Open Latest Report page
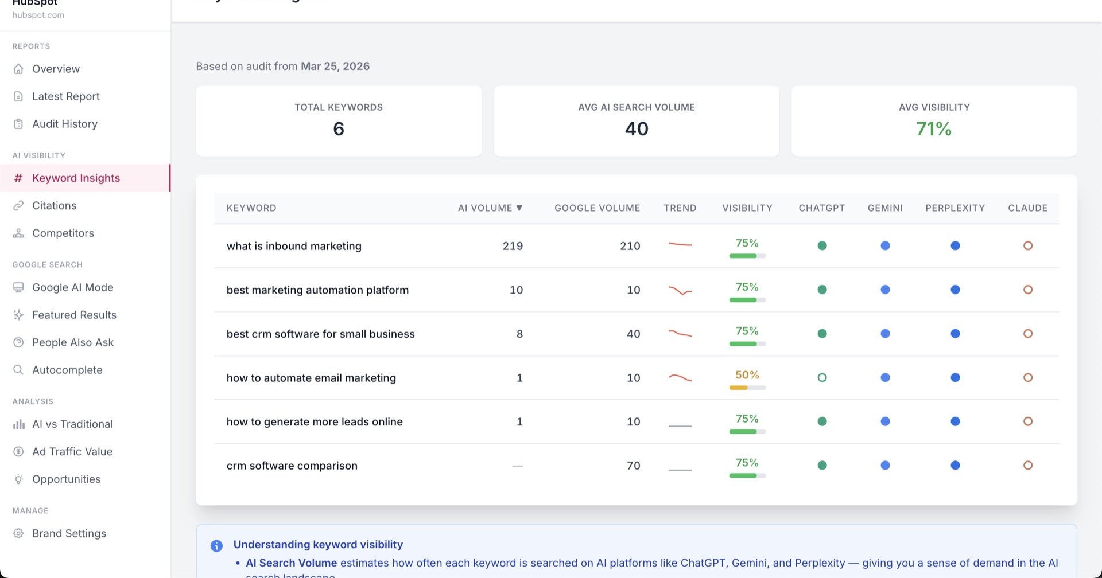 click(x=85, y=96)
